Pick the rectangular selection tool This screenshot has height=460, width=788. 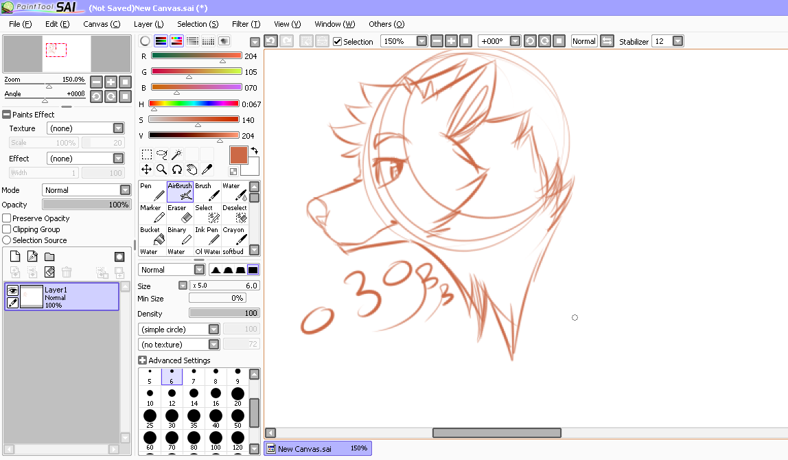click(147, 154)
